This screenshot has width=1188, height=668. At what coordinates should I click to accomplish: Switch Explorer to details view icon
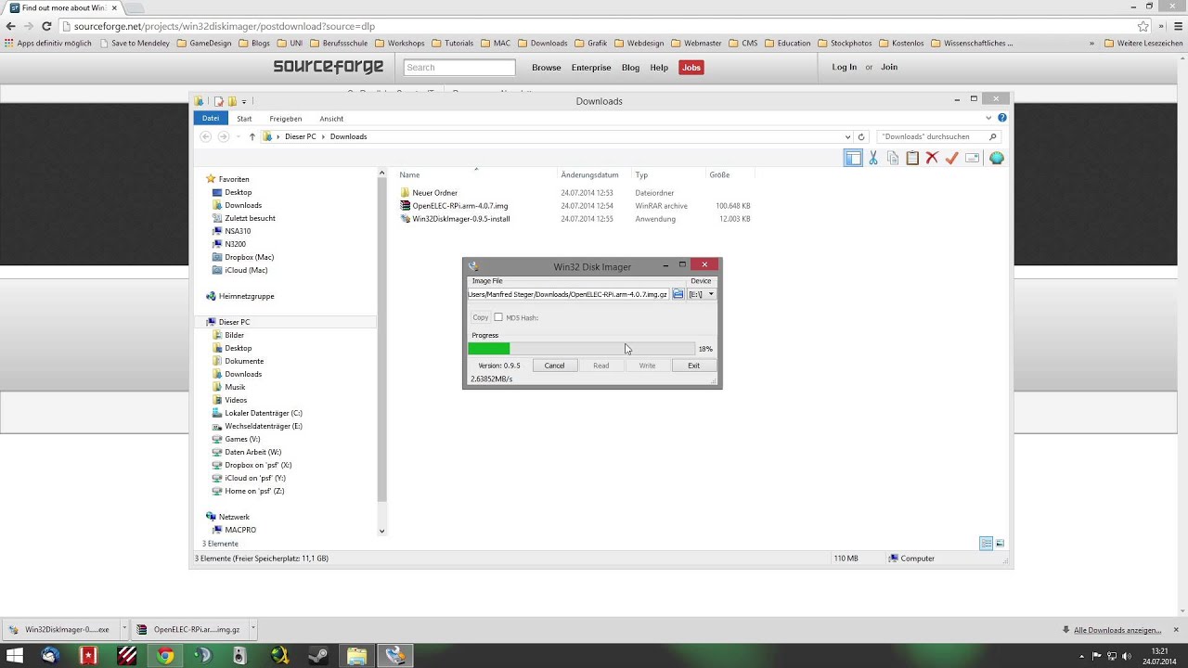coord(987,544)
